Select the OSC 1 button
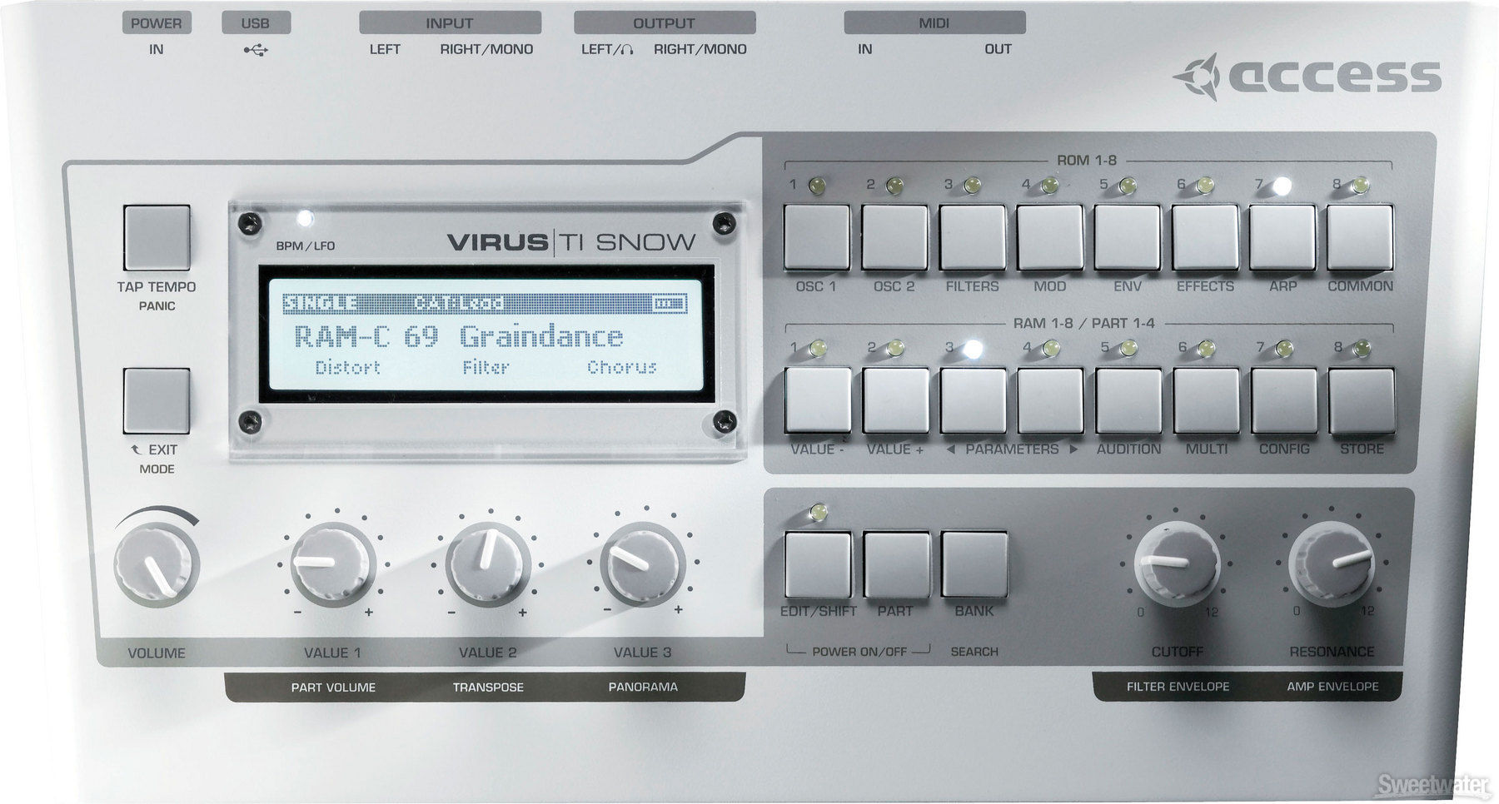The width and height of the screenshot is (1499, 804). click(x=817, y=237)
